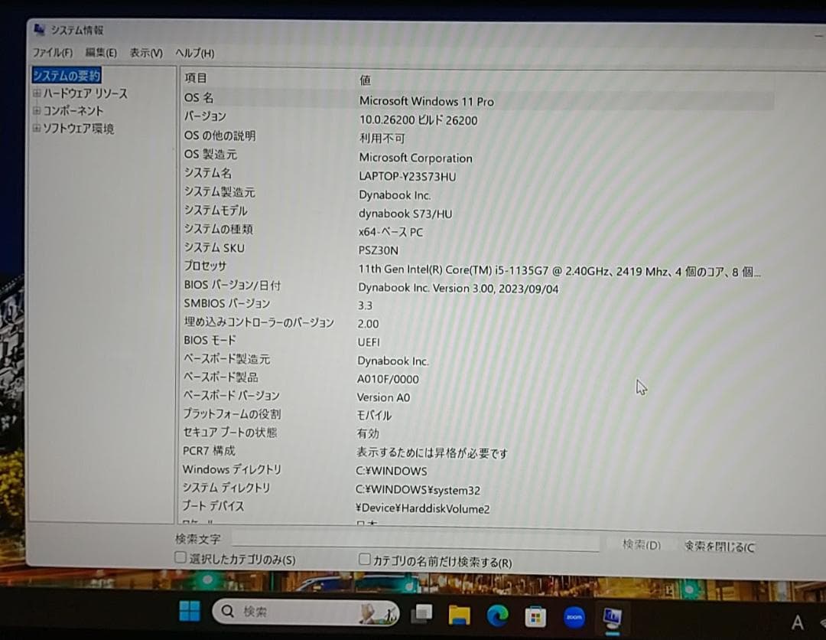Click inside the 検索文字 input field
The width and height of the screenshot is (826, 640).
417,541
